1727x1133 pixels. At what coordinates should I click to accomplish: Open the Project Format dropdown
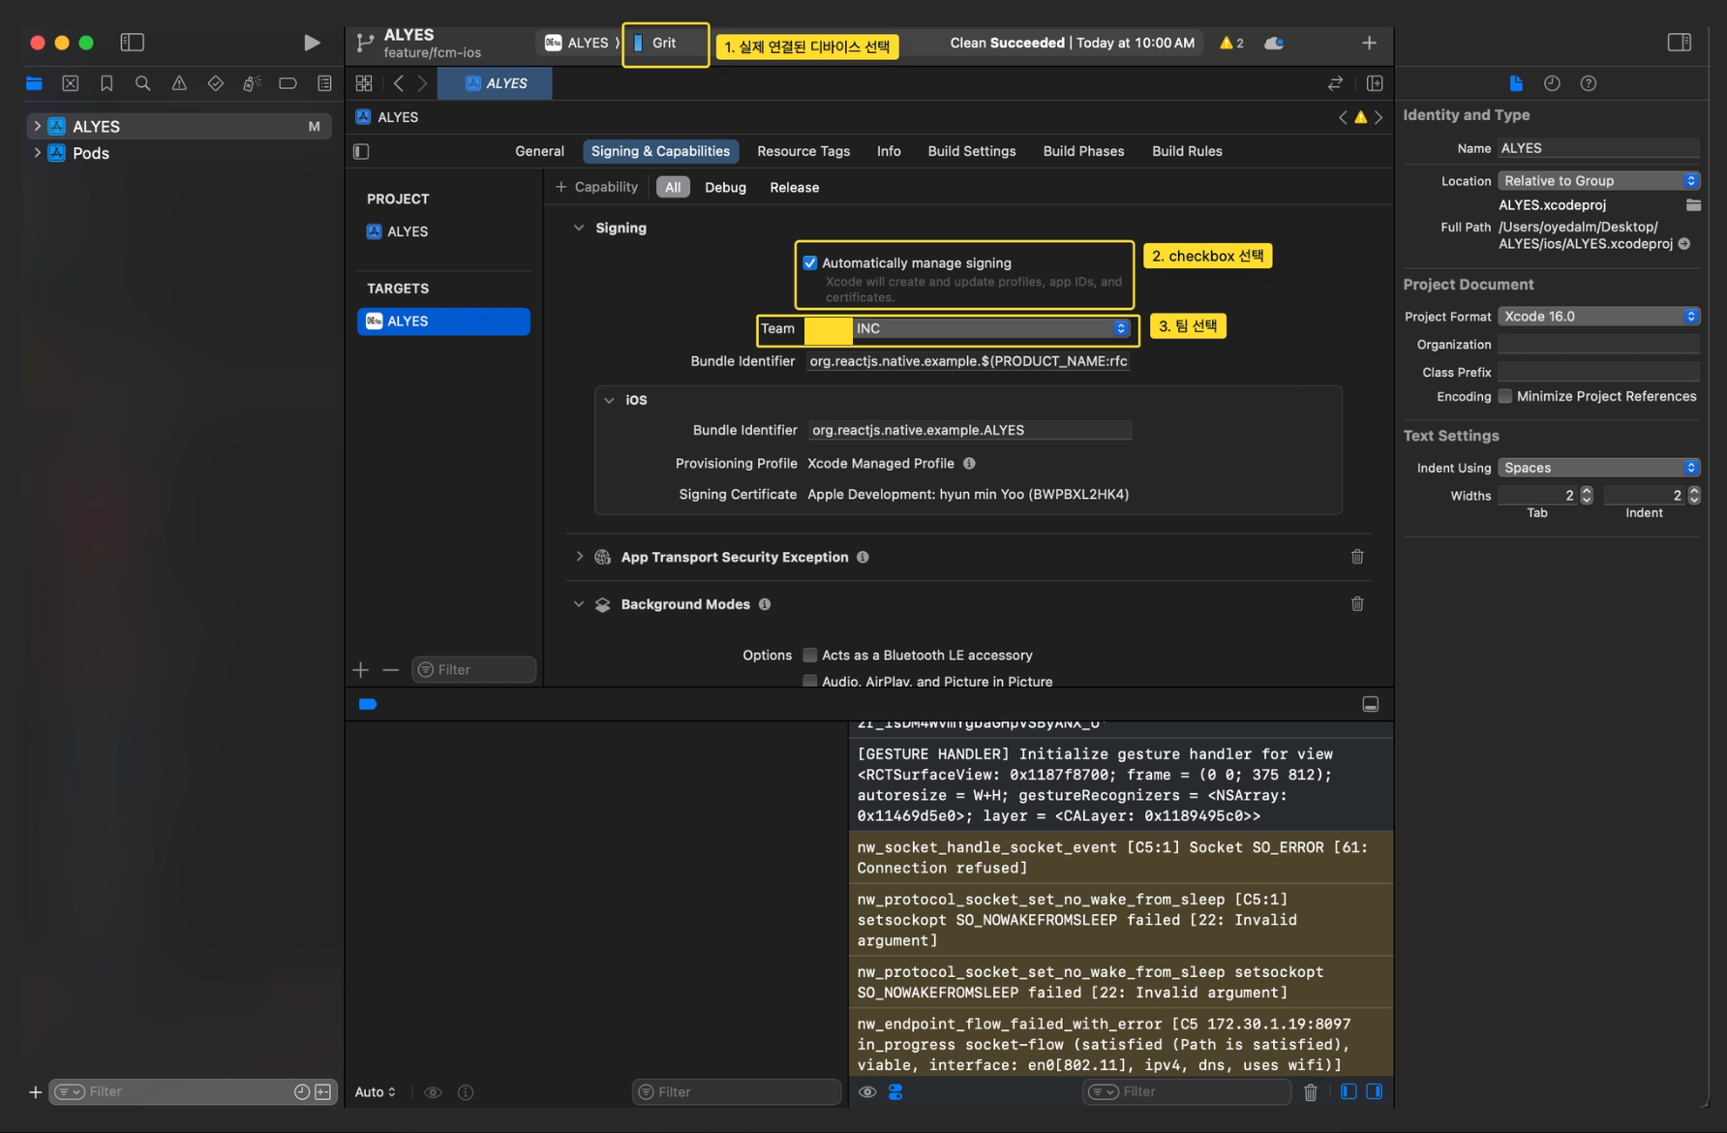pyautogui.click(x=1598, y=317)
